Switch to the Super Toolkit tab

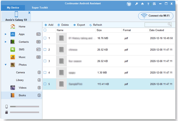pyautogui.click(x=40, y=8)
